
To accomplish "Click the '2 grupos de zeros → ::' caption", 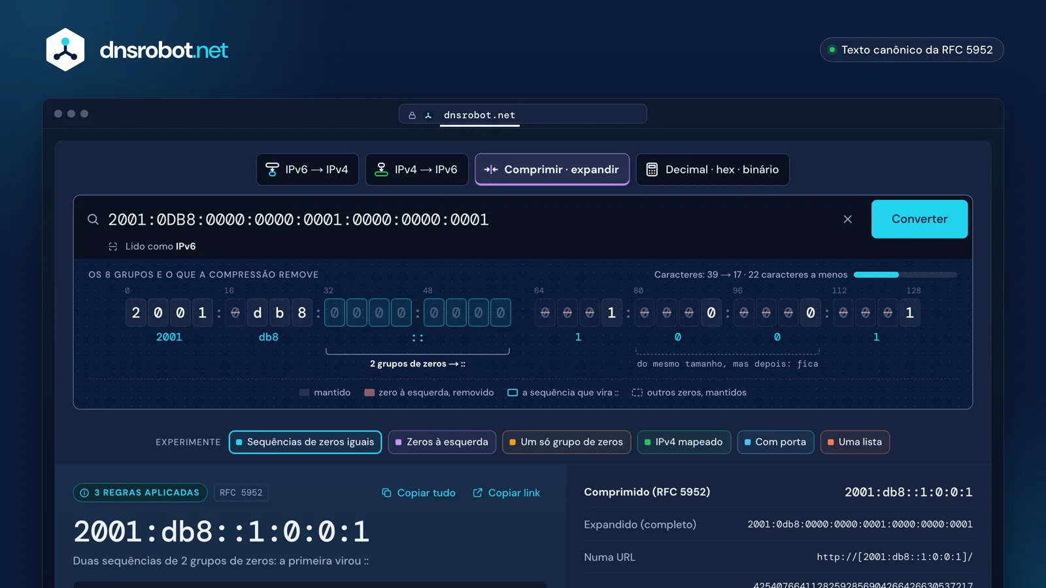I will [x=418, y=364].
